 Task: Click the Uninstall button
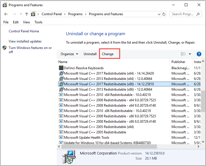pyautogui.click(x=90, y=54)
